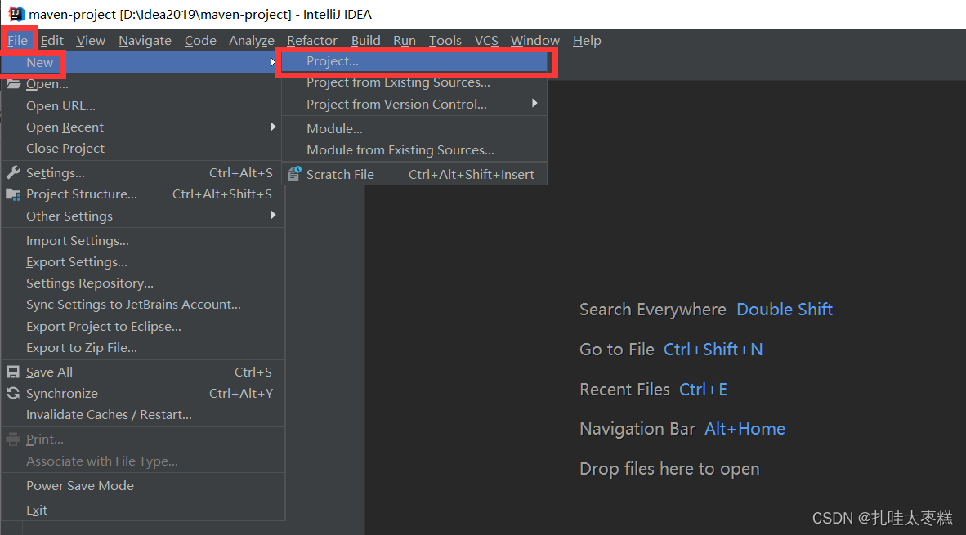Image resolution: width=966 pixels, height=535 pixels.
Task: Click the Ctrl+E shortcut hint
Action: (x=703, y=389)
